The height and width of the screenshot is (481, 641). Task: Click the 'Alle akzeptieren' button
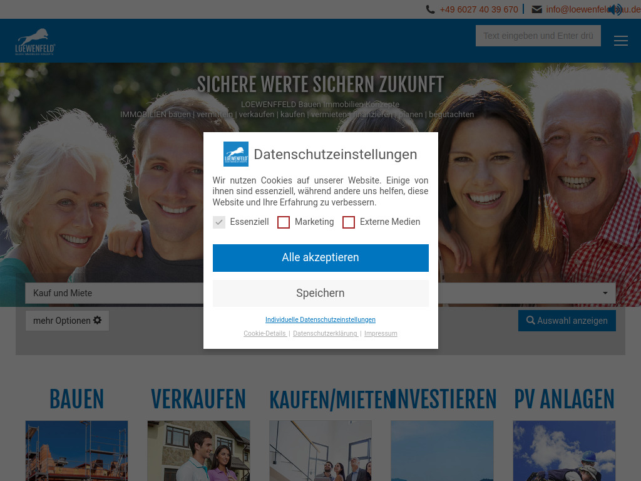click(320, 257)
